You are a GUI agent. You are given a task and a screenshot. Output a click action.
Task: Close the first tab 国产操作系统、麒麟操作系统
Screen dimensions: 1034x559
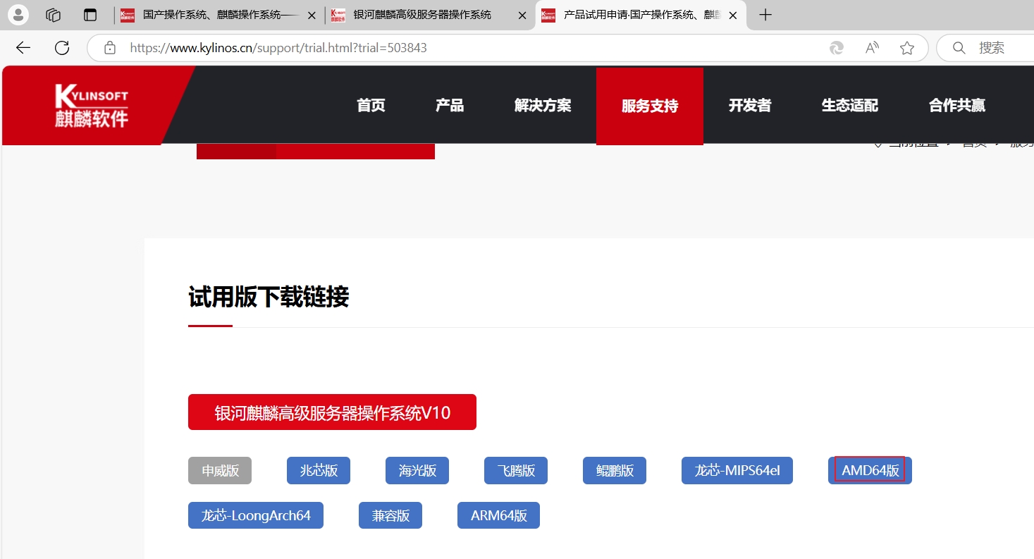(x=312, y=15)
